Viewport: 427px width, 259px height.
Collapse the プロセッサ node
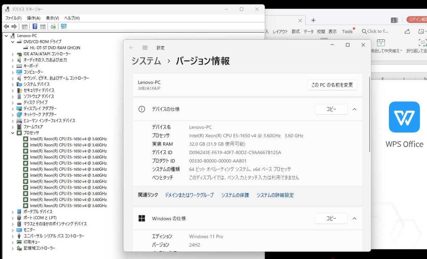[x=13, y=133]
